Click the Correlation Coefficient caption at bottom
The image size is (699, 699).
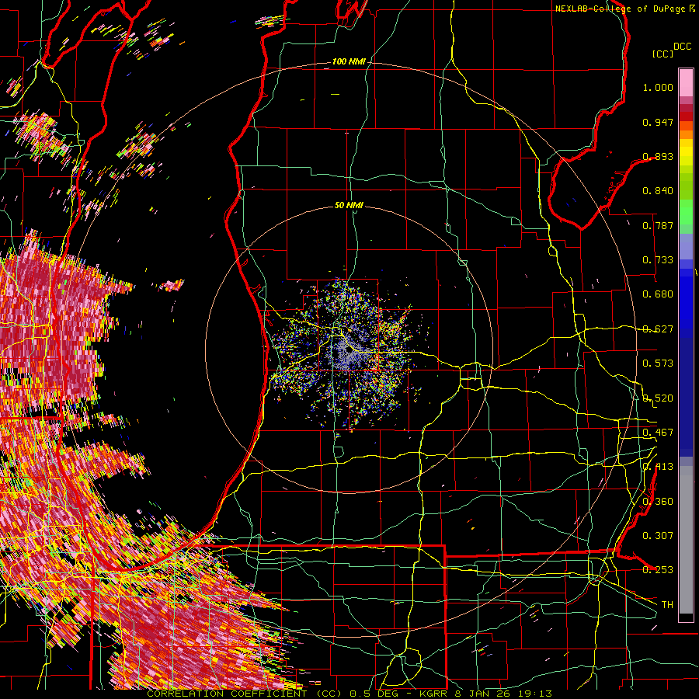pyautogui.click(x=349, y=694)
